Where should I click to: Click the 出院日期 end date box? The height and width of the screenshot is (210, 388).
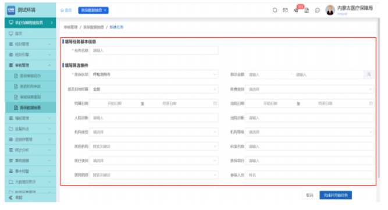coord(325,104)
